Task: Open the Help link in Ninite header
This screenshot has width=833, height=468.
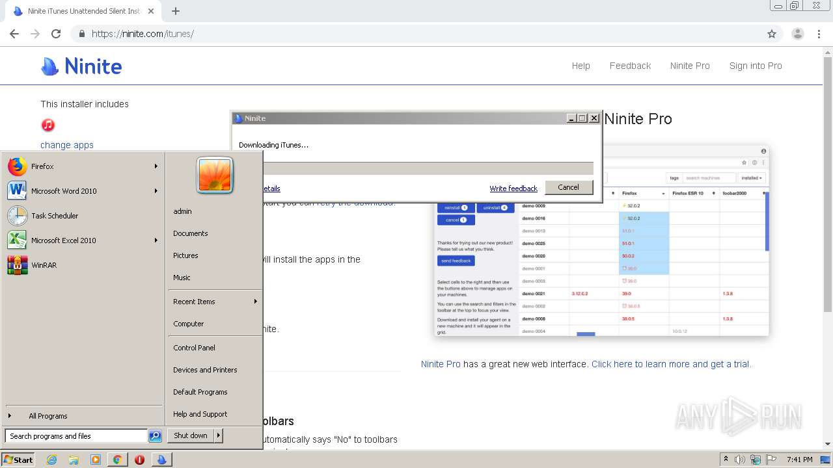Action: pyautogui.click(x=580, y=66)
